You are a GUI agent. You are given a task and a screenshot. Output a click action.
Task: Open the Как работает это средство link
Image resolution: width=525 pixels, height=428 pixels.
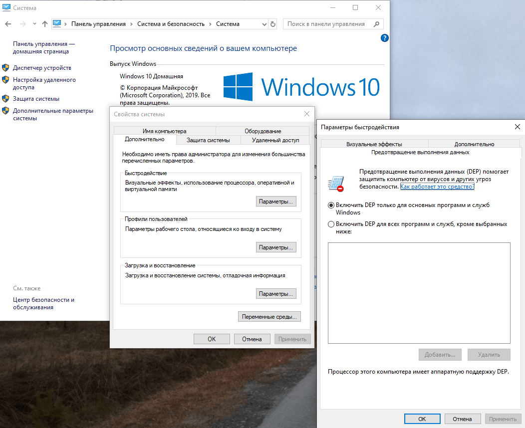click(x=437, y=187)
